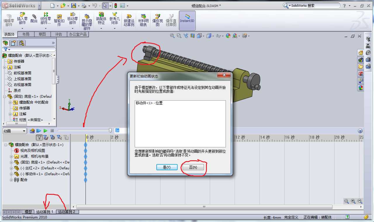Click Play from Start button
This screenshot has height=222, width=374.
point(39,131)
